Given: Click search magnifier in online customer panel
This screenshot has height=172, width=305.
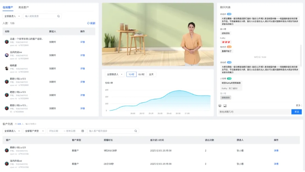Looking at the screenshot, I should point(58,16).
